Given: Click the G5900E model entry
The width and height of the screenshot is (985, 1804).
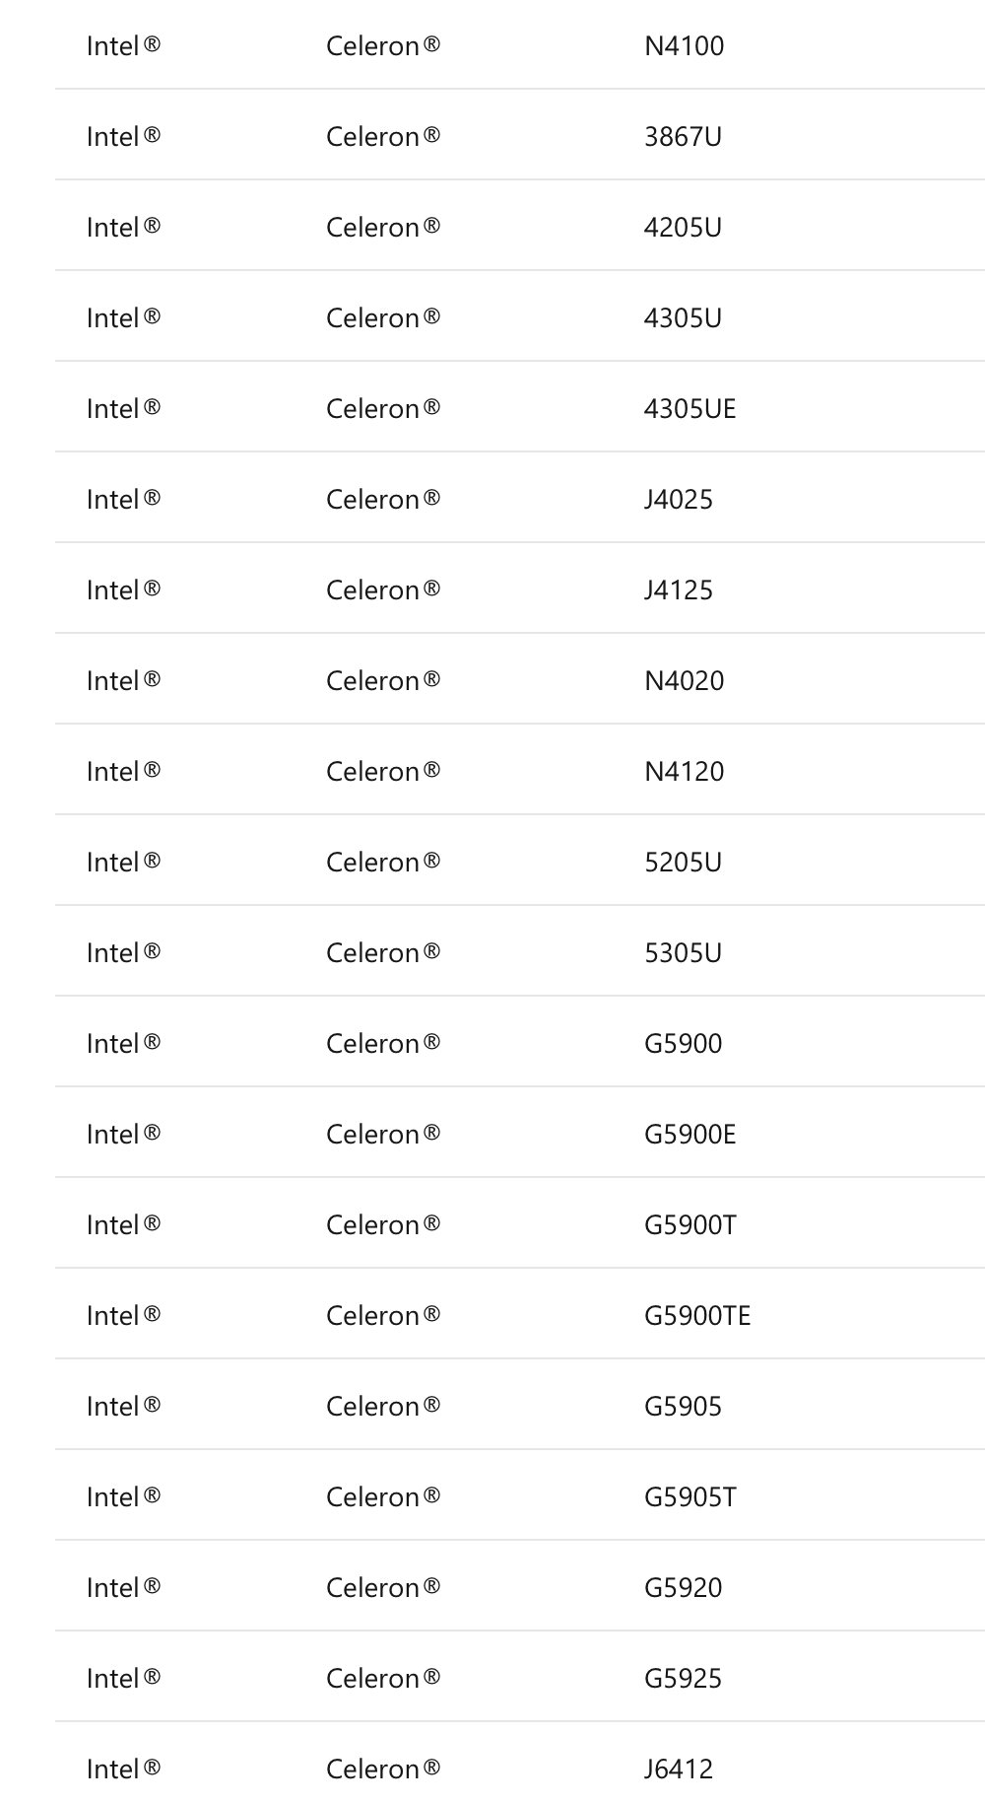Looking at the screenshot, I should [689, 1135].
